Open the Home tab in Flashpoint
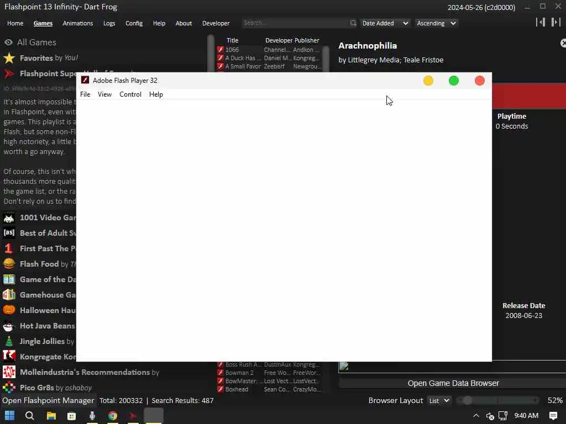The height and width of the screenshot is (424, 566). point(15,23)
